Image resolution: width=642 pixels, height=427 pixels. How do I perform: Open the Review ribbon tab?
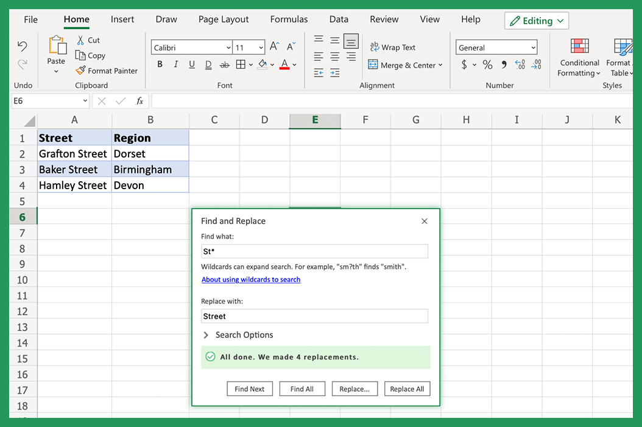point(384,19)
